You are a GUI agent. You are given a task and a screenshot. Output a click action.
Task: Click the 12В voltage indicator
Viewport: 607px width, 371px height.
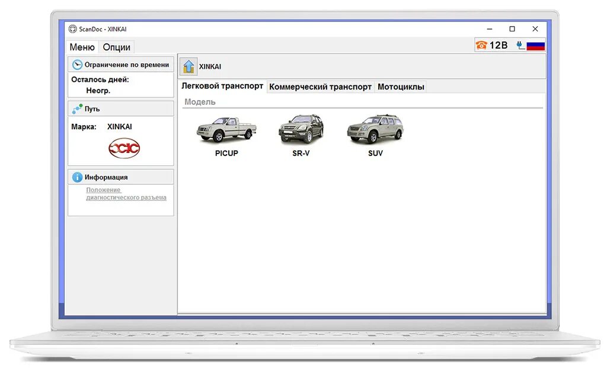(x=499, y=45)
